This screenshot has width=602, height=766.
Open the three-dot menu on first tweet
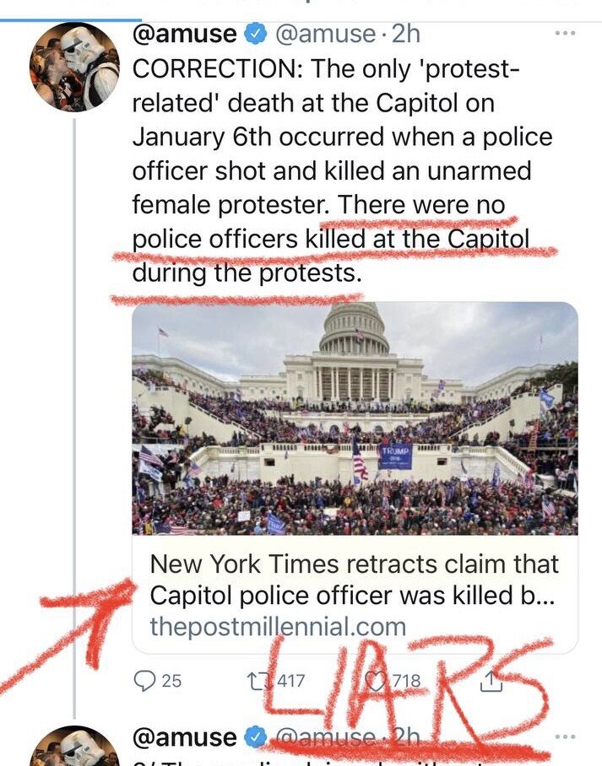tap(566, 33)
